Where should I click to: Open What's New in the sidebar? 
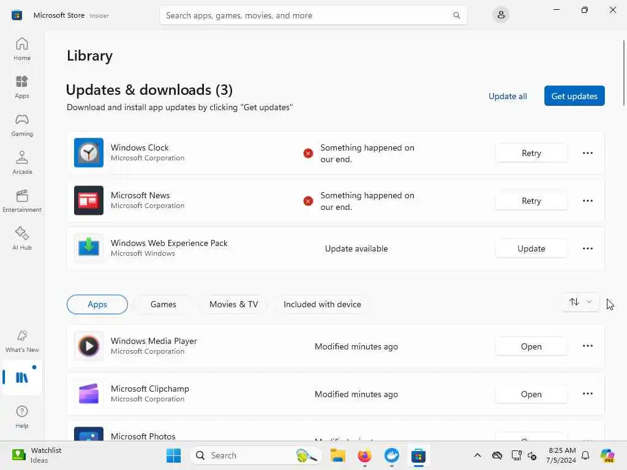(x=22, y=341)
